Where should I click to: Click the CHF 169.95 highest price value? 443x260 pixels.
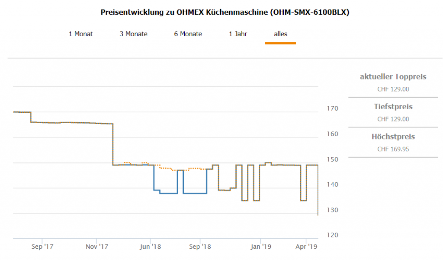coord(393,149)
